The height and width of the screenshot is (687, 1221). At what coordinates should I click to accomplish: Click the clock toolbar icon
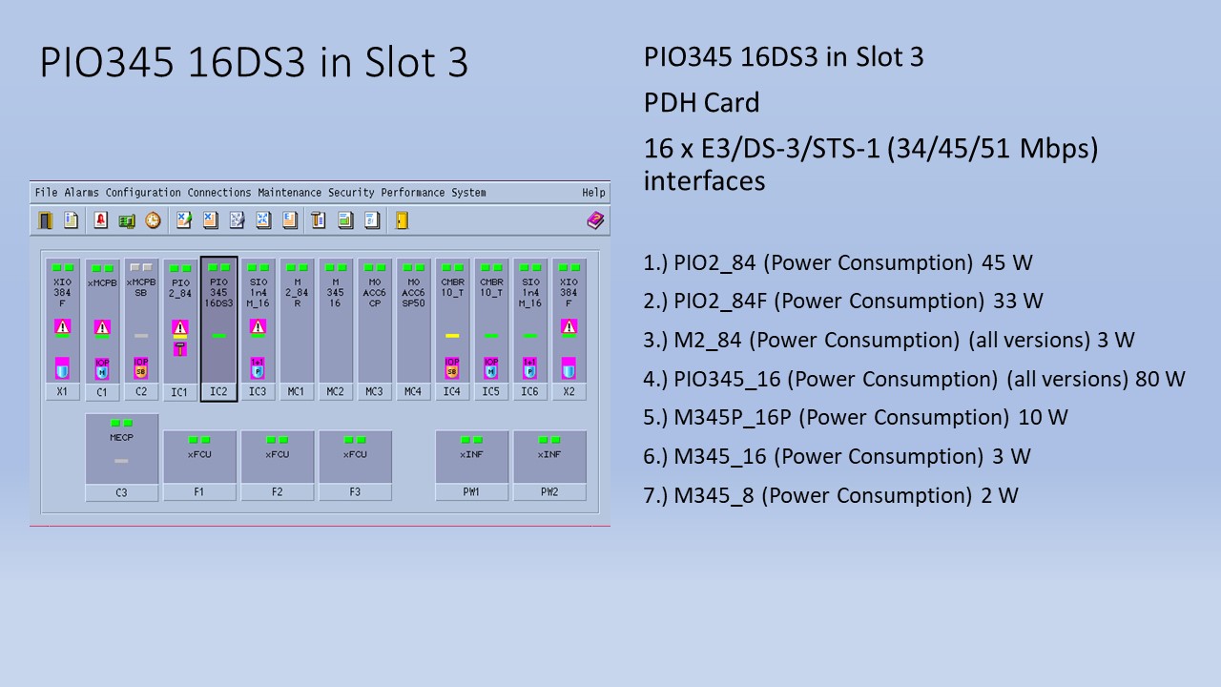(152, 219)
